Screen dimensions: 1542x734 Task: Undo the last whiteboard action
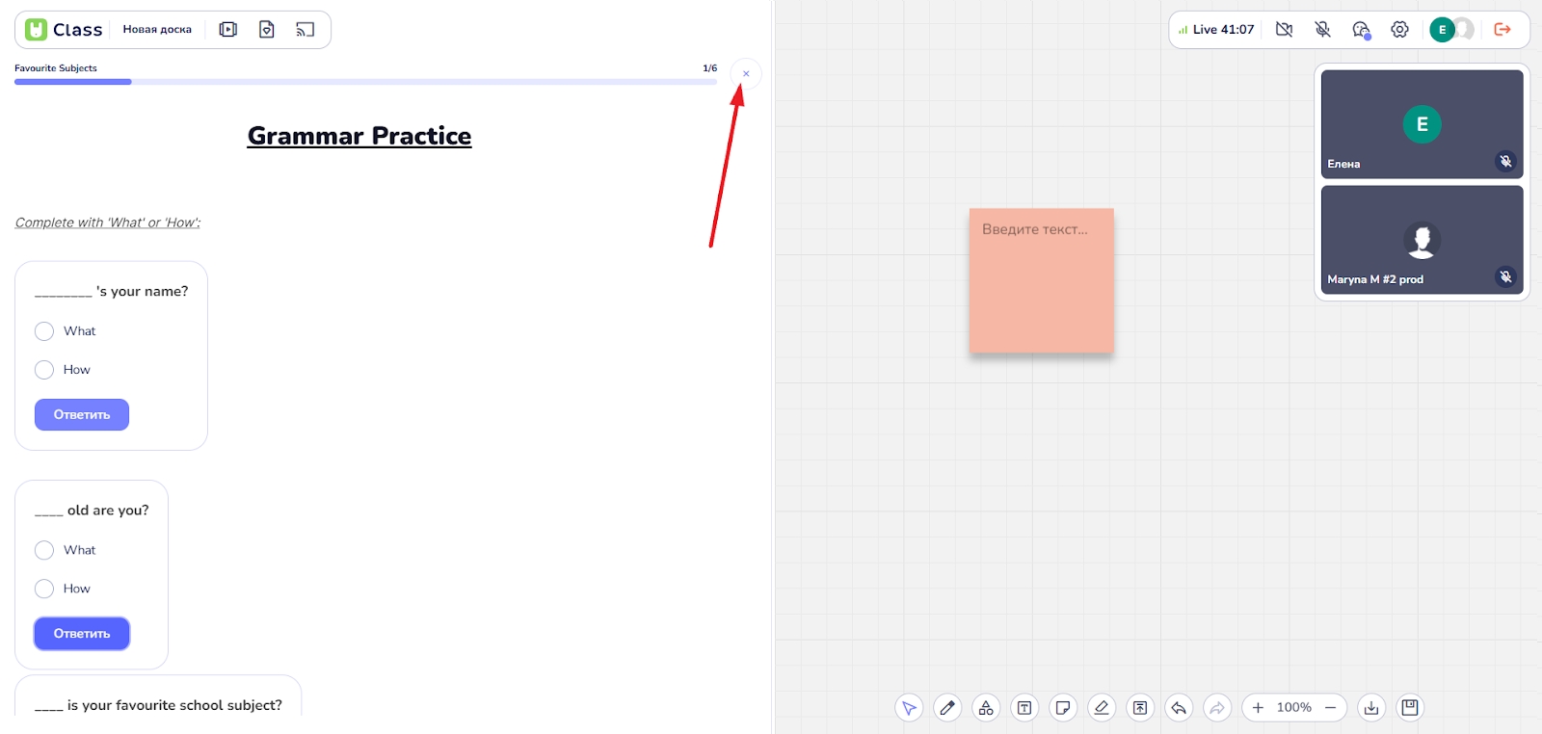tap(1179, 708)
